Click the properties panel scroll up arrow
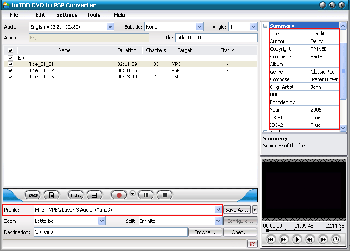The image size is (350, 251). [x=343, y=26]
